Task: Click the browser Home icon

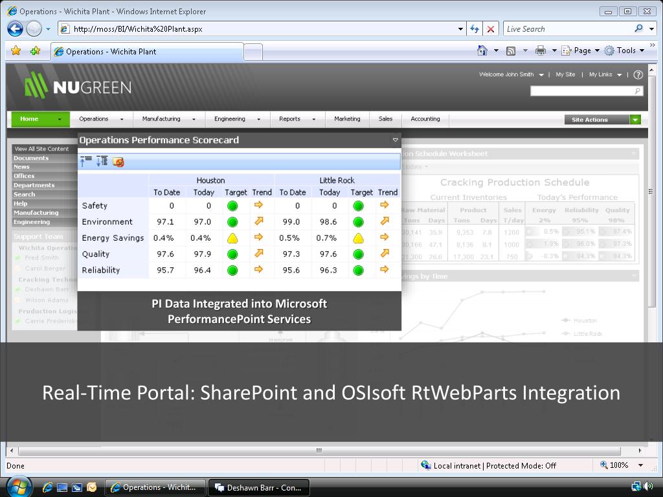Action: click(482, 50)
